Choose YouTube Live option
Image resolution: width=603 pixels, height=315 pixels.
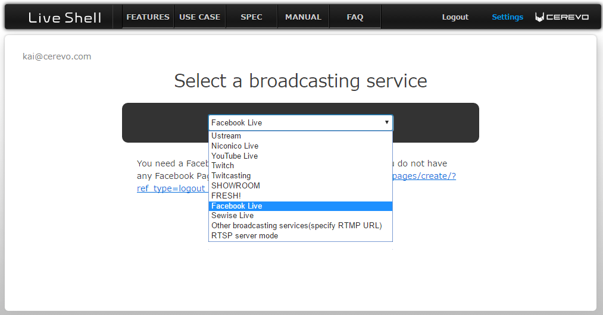tap(301, 156)
